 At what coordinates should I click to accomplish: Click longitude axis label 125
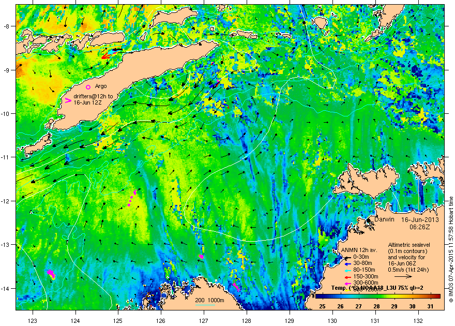point(118,321)
